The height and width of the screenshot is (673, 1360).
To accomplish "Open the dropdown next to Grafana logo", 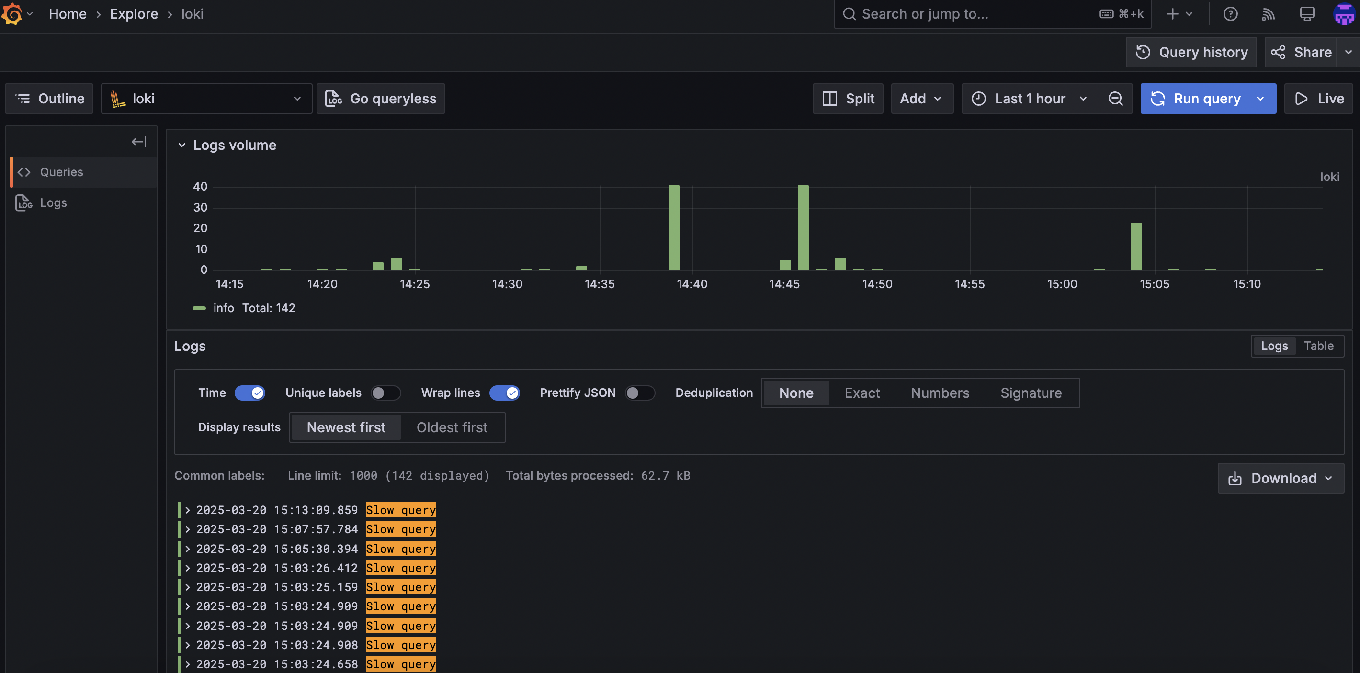I will pyautogui.click(x=30, y=14).
